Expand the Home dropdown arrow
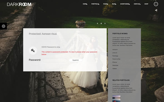The image size is (164, 102). [x=87, y=4]
